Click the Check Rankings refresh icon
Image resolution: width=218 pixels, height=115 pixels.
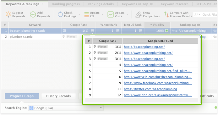60,14
